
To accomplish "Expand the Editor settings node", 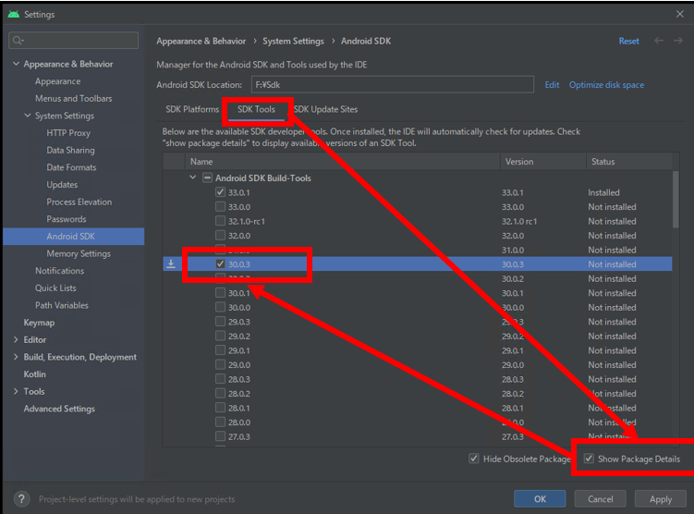I will (16, 339).
